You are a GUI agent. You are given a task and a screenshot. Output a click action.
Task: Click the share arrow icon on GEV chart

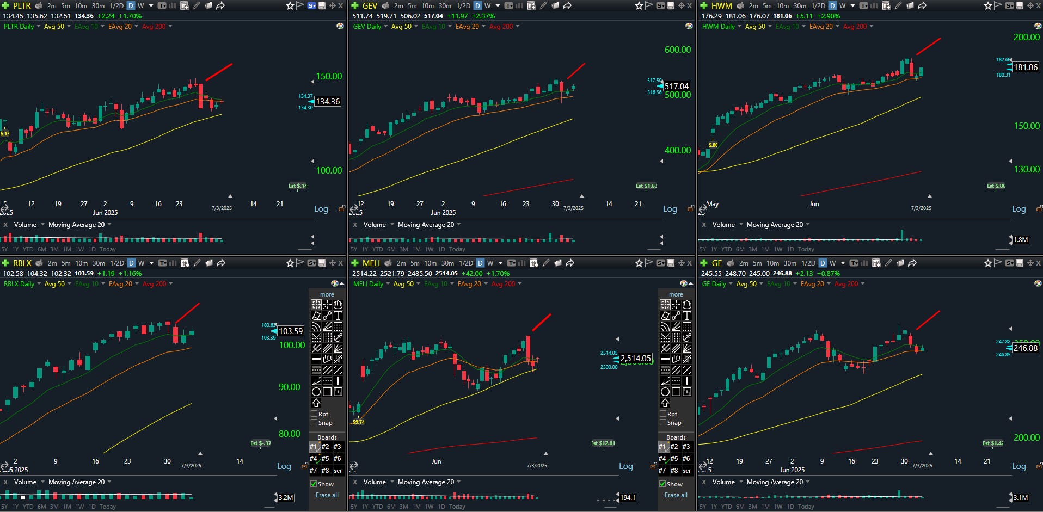pyautogui.click(x=567, y=5)
